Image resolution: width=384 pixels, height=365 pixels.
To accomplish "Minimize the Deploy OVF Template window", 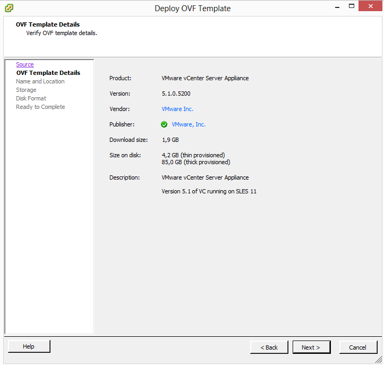I will tap(337, 7).
